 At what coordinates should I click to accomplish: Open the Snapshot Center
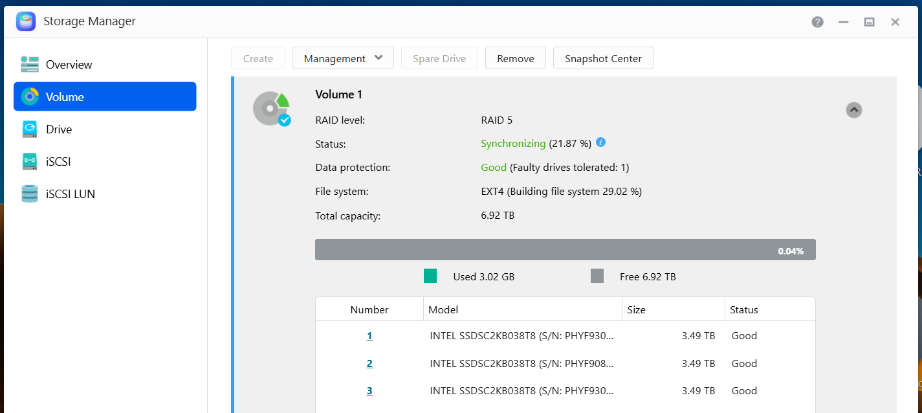pyautogui.click(x=602, y=58)
